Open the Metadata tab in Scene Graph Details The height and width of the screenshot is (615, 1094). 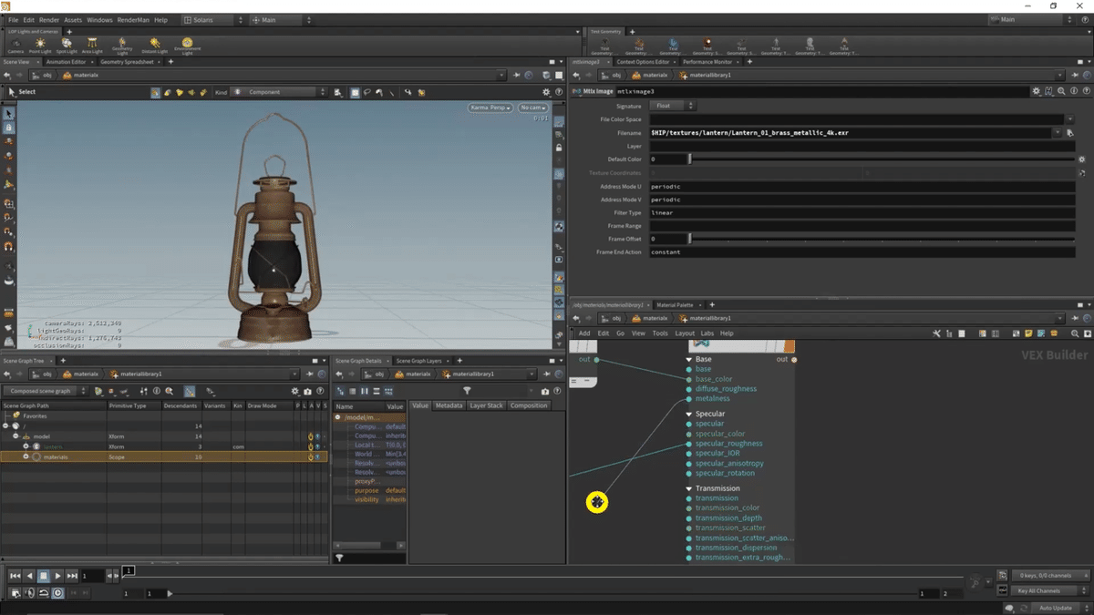(x=449, y=405)
